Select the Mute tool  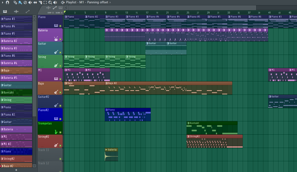tap(30, 2)
